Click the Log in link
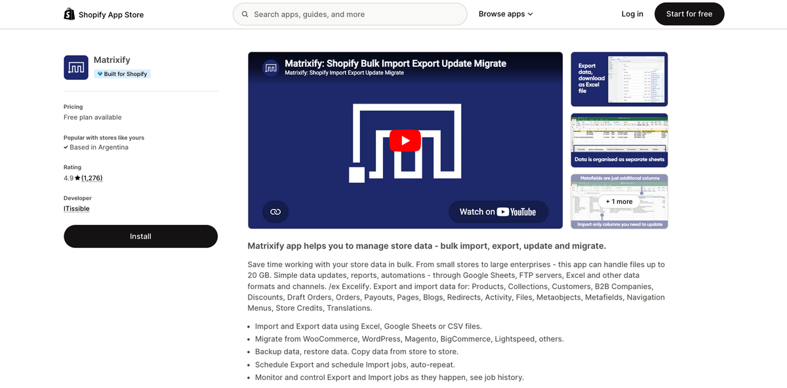Screen dimensions: 787x388 [x=632, y=14]
